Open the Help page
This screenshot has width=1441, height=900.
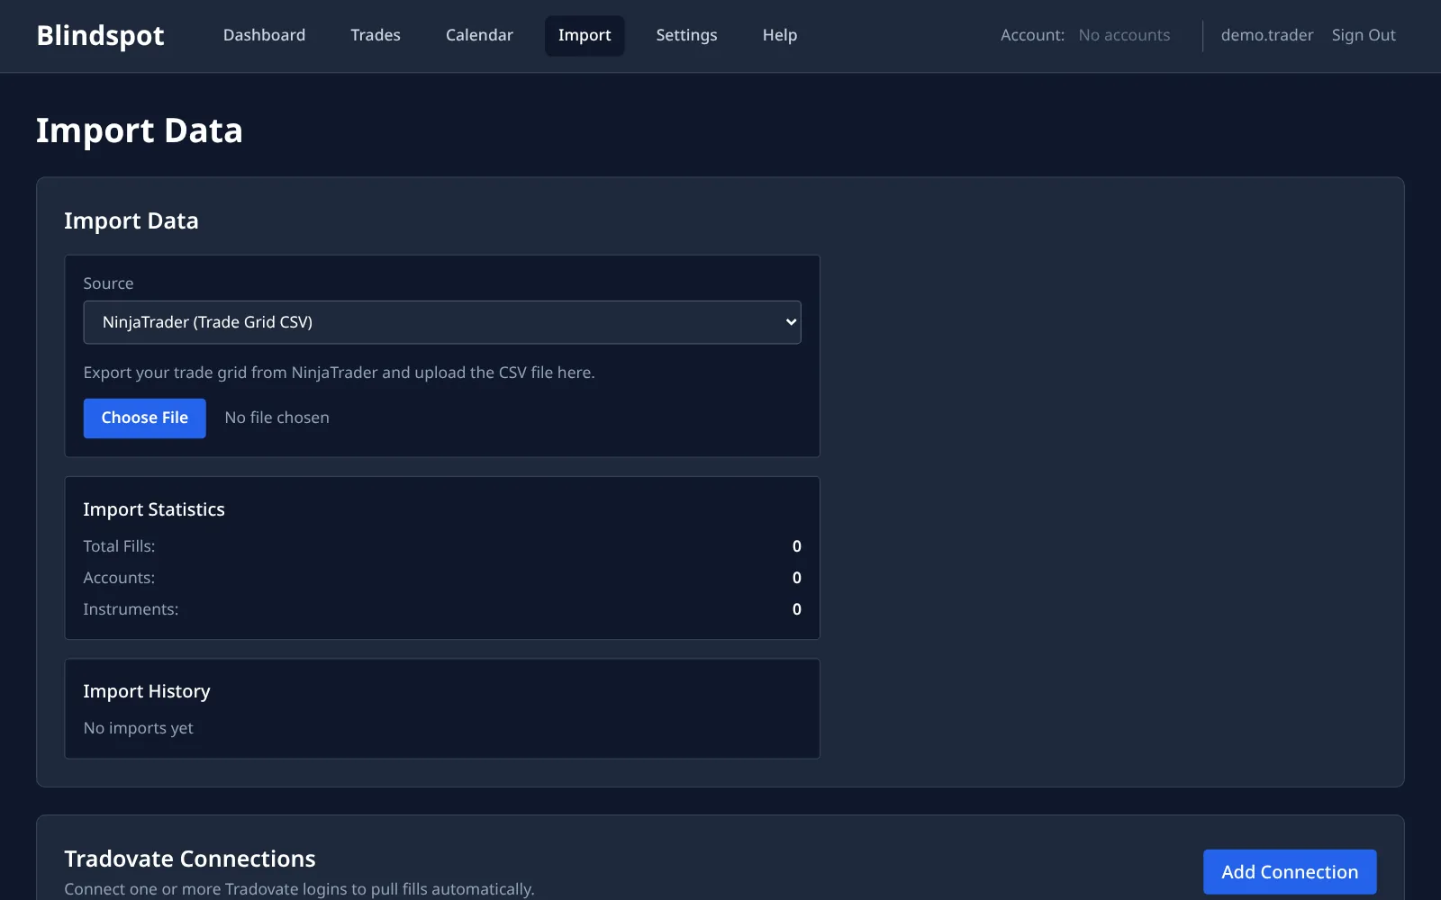point(780,35)
